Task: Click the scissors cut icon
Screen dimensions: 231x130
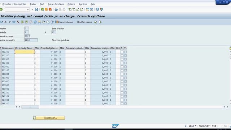Action: click(x=39, y=22)
